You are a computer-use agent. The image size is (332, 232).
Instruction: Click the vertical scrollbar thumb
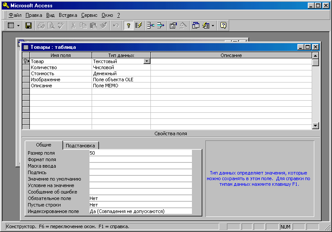pyautogui.click(x=315, y=63)
